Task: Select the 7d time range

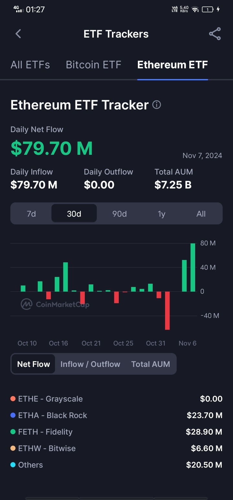Action: tap(31, 214)
